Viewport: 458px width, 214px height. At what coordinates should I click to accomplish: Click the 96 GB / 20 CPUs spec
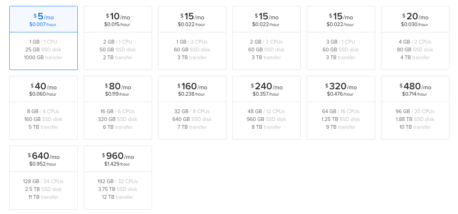coord(415,111)
